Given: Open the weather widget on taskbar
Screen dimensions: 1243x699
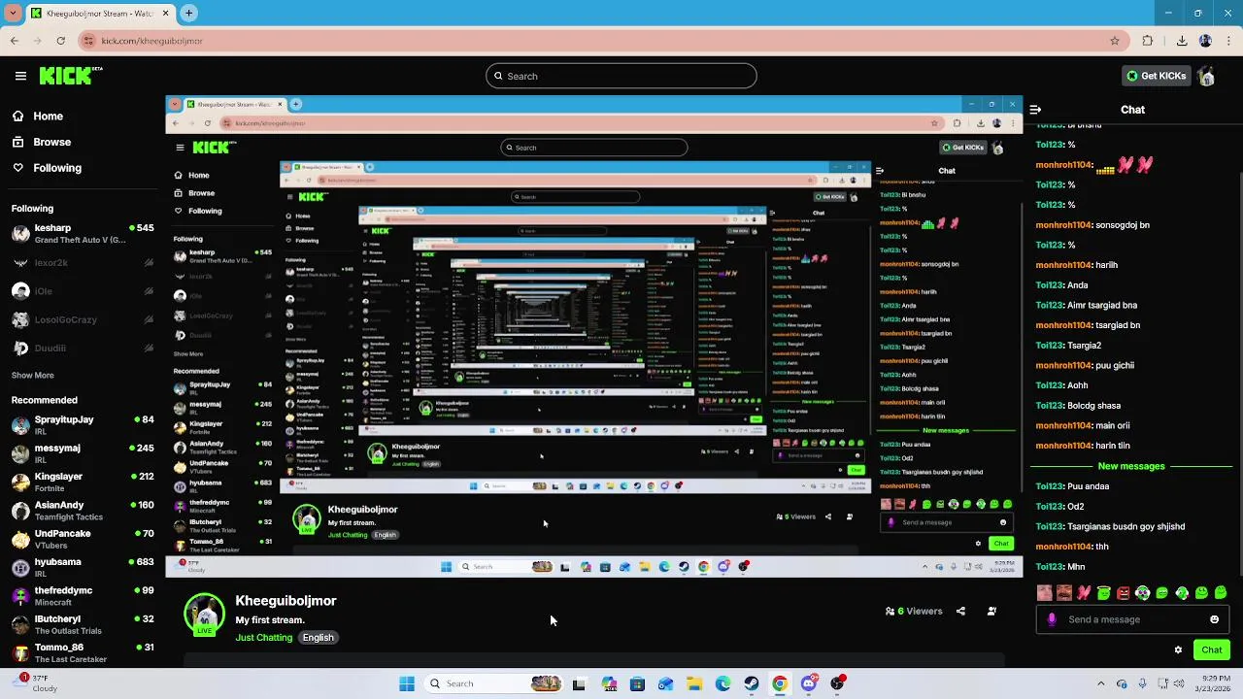Looking at the screenshot, I should point(37,683).
